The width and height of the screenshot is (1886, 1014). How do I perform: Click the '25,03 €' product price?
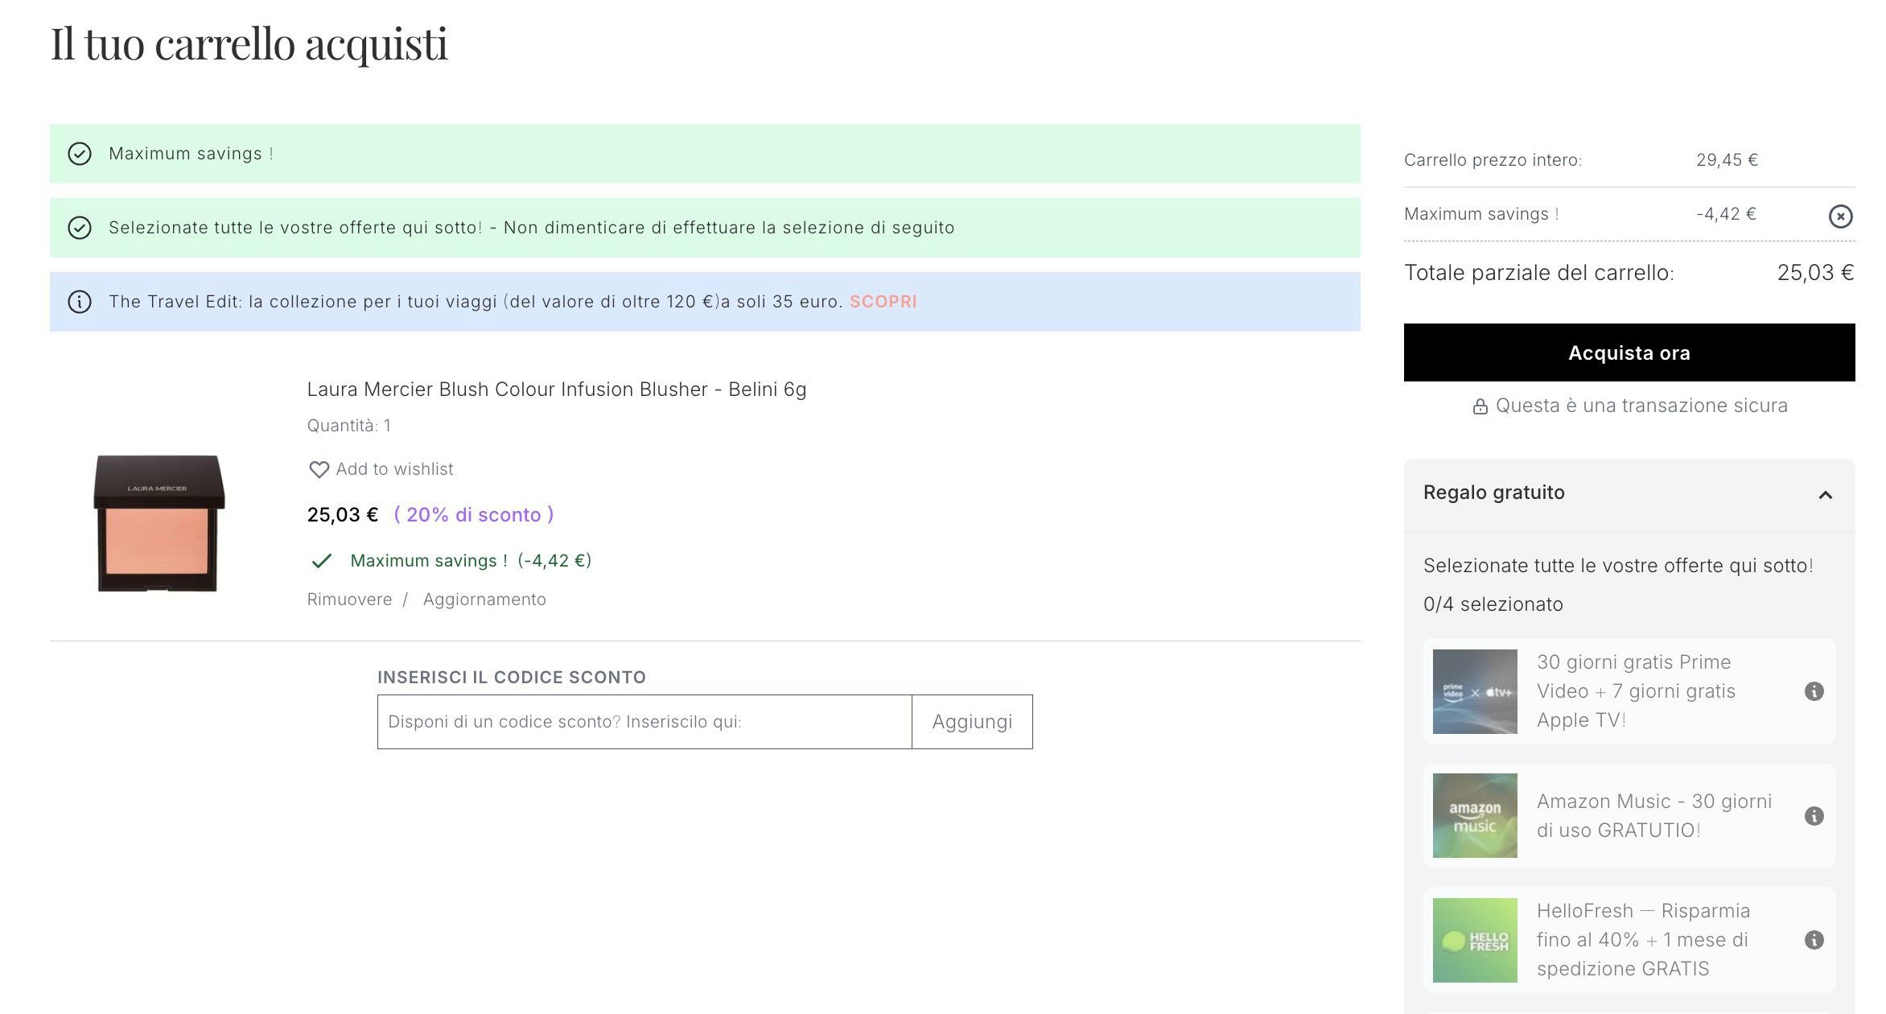click(x=342, y=515)
